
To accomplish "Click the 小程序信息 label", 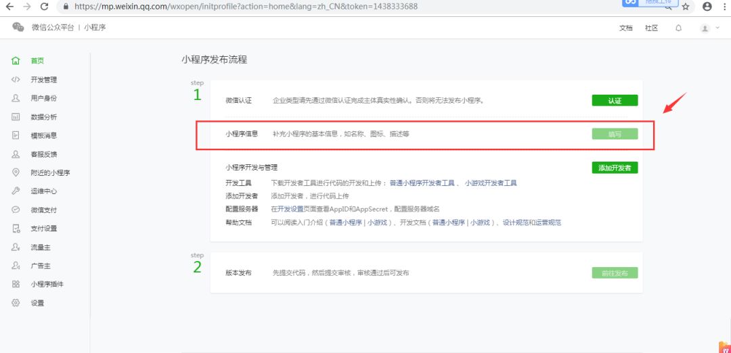I will point(242,134).
